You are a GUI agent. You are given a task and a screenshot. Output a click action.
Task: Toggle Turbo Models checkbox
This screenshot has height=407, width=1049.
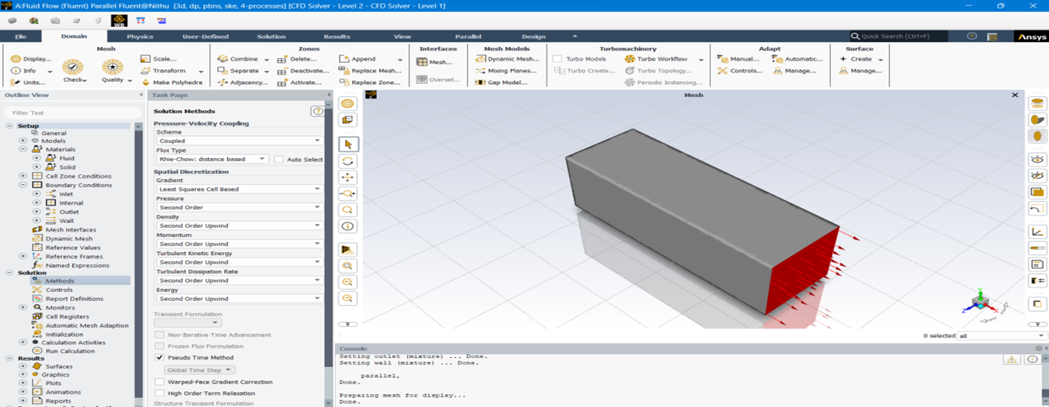(x=558, y=59)
